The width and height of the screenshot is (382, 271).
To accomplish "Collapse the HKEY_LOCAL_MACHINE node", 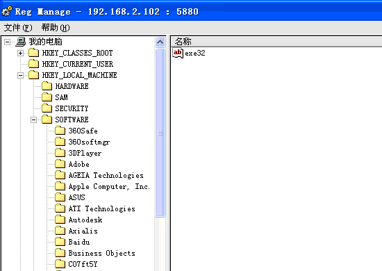I will click(20, 75).
